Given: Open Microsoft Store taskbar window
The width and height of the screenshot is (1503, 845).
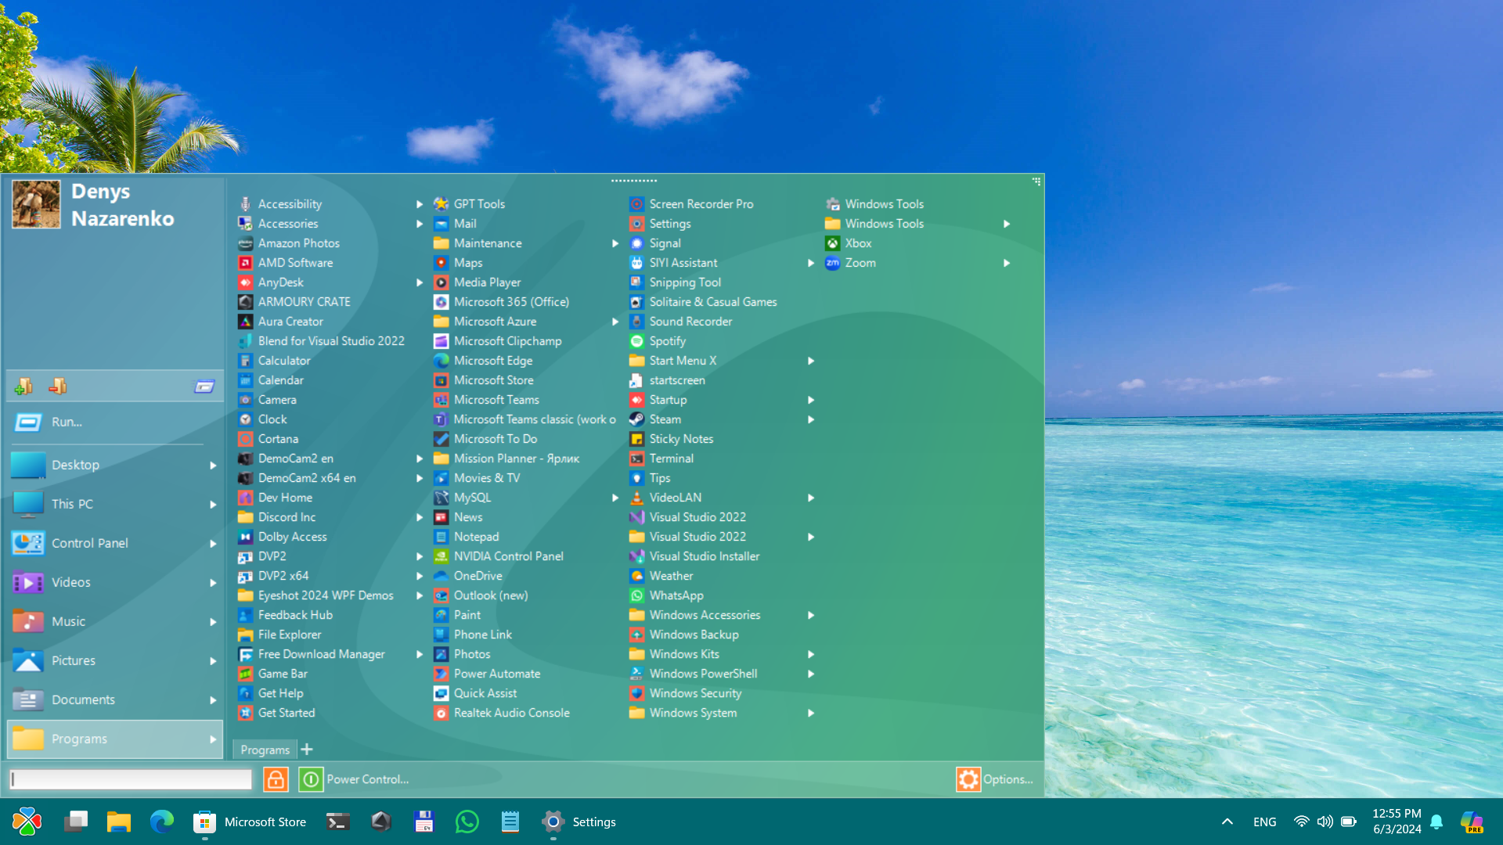Looking at the screenshot, I should click(x=250, y=822).
